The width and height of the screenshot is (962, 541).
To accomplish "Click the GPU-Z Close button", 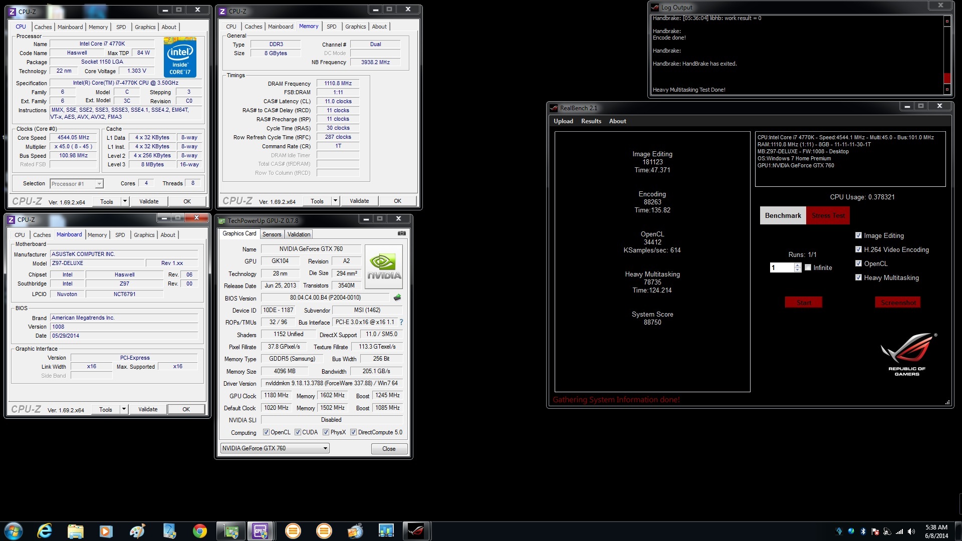I will [x=389, y=449].
